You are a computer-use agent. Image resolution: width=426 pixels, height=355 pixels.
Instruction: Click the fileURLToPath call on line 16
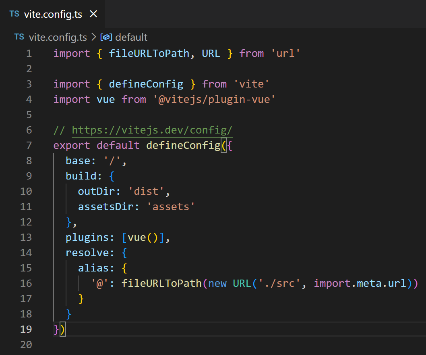[161, 283]
